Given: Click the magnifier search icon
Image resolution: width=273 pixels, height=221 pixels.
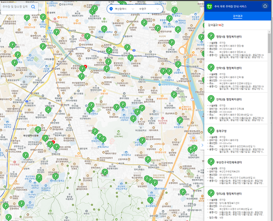Looking at the screenshot, I should pos(33,7).
